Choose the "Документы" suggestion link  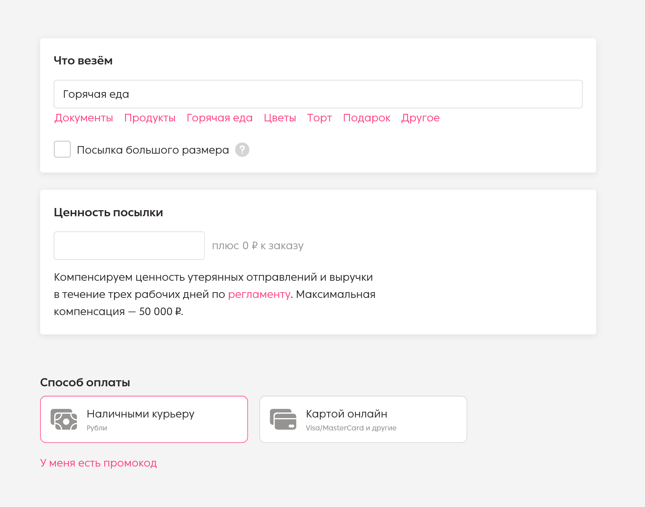tap(83, 118)
